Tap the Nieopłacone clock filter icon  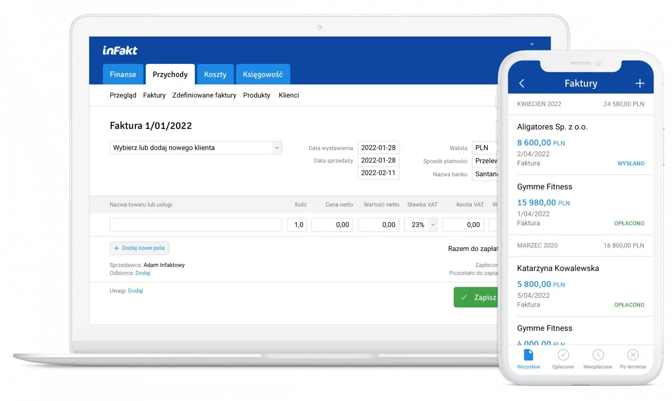point(597,354)
